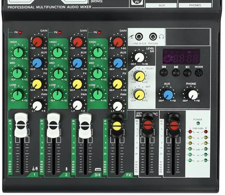The width and height of the screenshot is (225, 195).
Task: Click channel 3/4 red GAIN knob
Action: (118, 42)
